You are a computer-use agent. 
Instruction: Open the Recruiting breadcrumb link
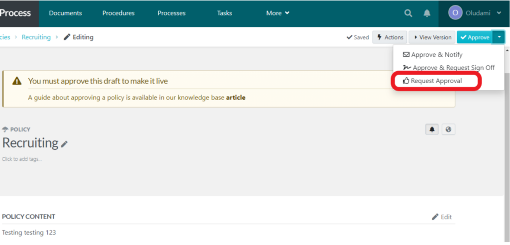click(x=36, y=37)
